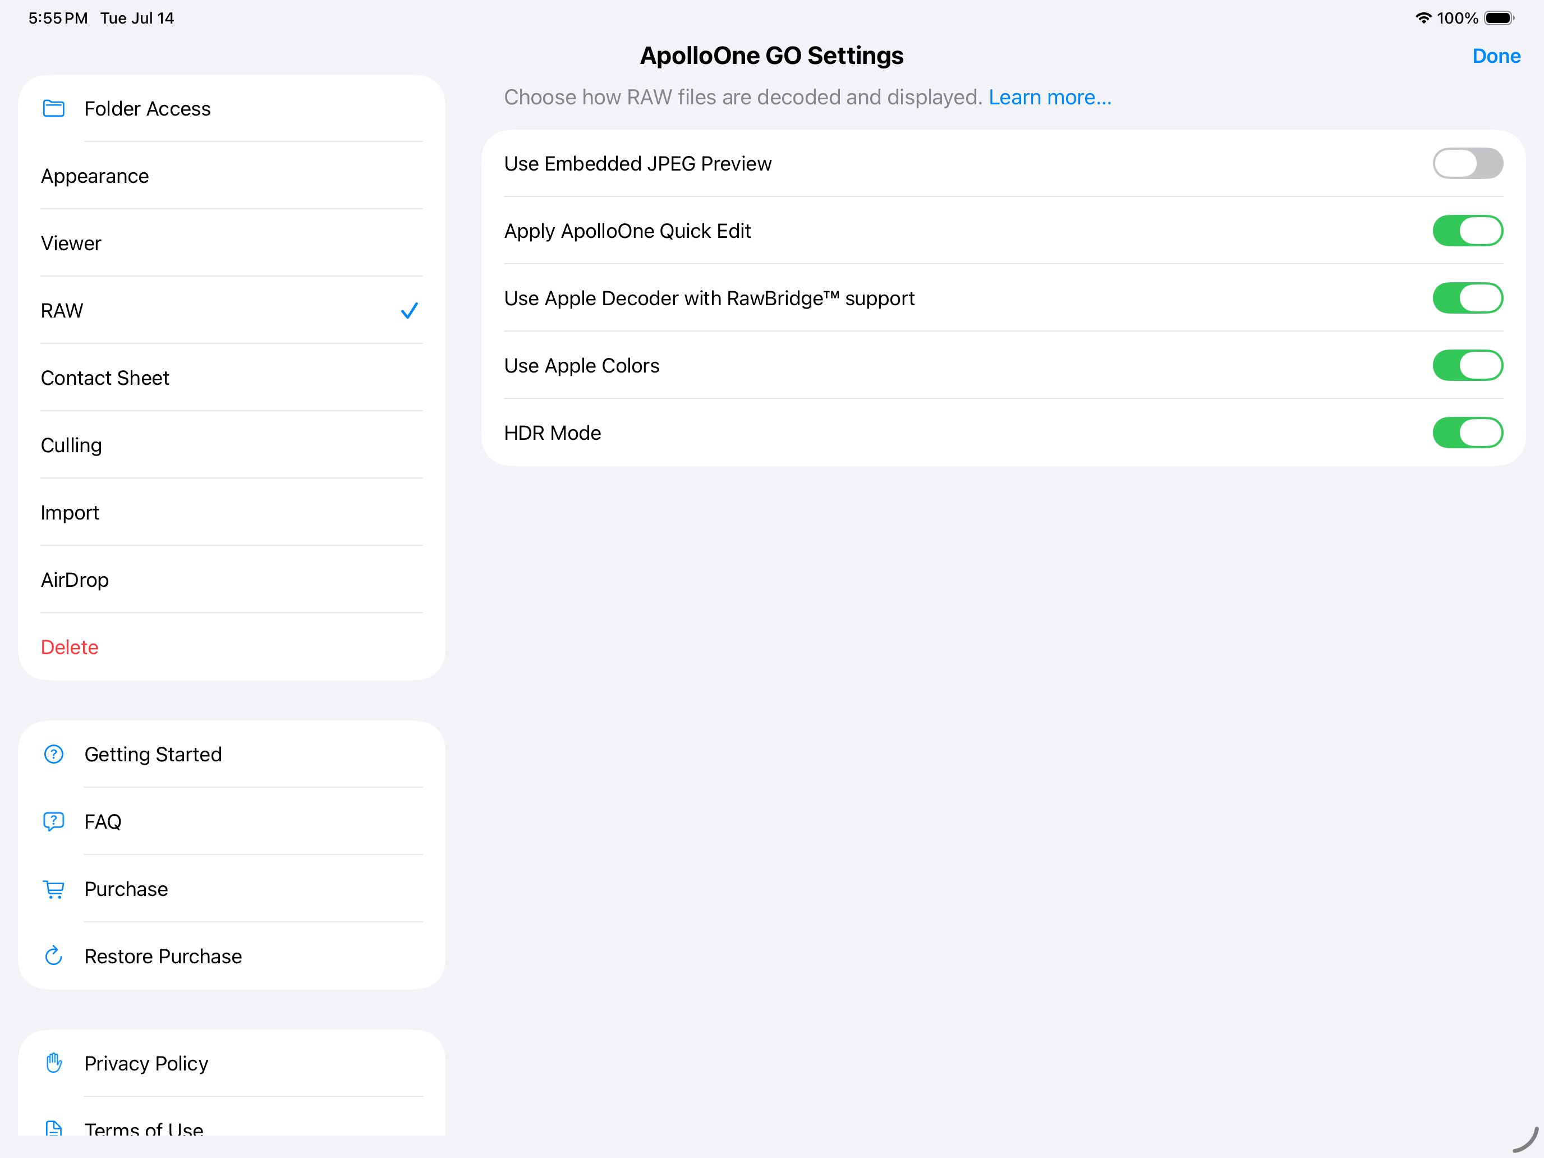Tap Done to close settings
1544x1158 pixels.
[1496, 56]
